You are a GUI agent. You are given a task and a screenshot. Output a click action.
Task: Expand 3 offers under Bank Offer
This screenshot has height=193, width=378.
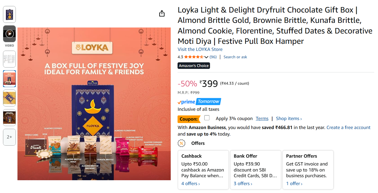tap(243, 183)
